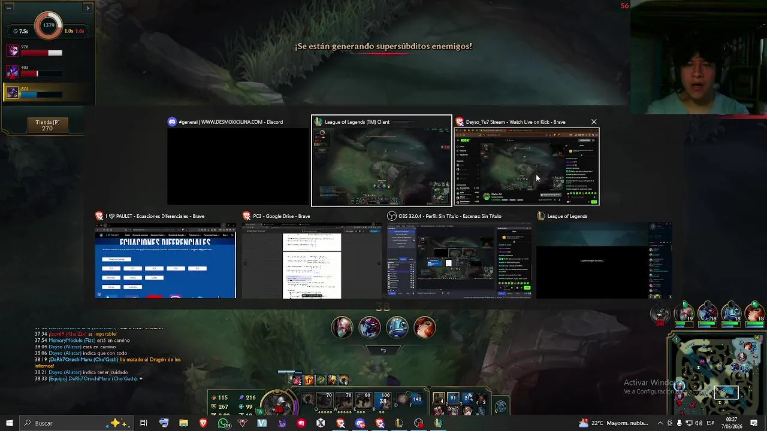
Task: Click the F summoner spell showing 148
Action: tap(416, 399)
